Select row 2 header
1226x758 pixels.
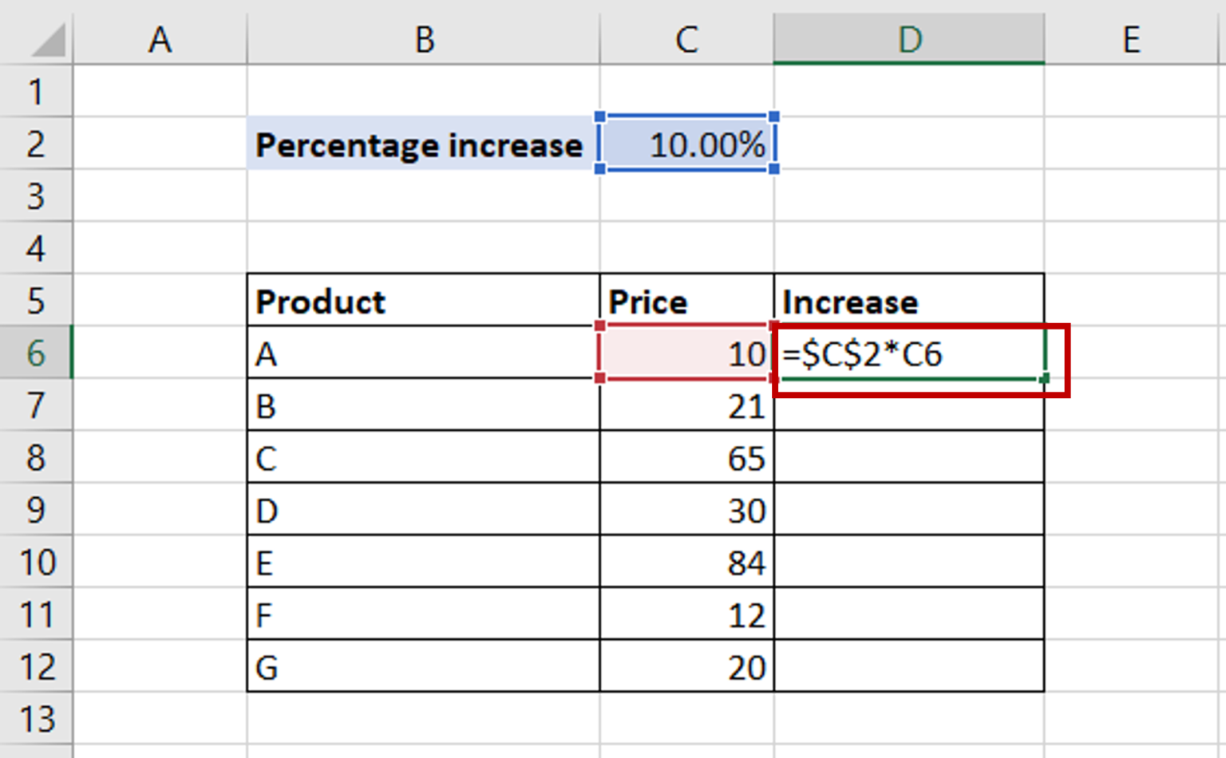tap(36, 144)
